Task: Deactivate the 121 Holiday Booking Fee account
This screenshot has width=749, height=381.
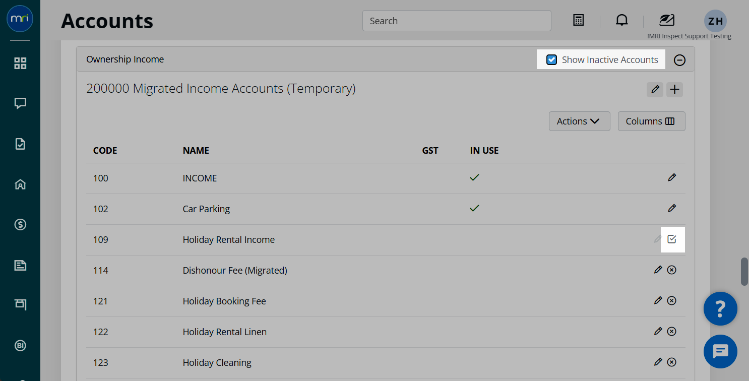Action: click(x=672, y=301)
